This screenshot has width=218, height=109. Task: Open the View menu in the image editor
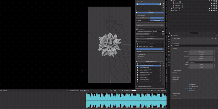[x=1, y=91]
